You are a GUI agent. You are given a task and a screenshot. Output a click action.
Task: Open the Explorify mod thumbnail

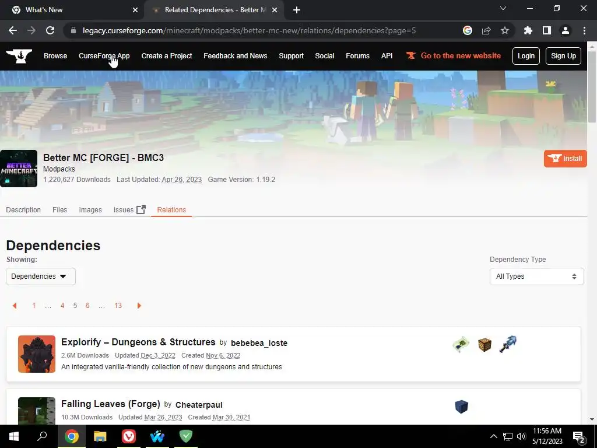pos(37,354)
